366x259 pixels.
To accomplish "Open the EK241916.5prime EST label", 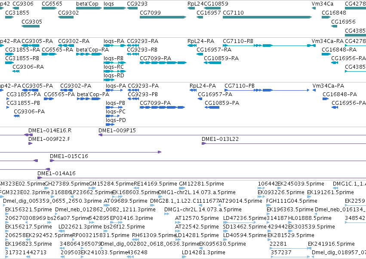I will [x=331, y=244].
